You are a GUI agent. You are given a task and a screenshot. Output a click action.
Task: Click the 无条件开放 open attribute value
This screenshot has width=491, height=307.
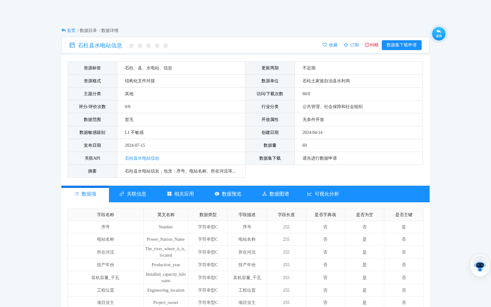click(x=313, y=119)
